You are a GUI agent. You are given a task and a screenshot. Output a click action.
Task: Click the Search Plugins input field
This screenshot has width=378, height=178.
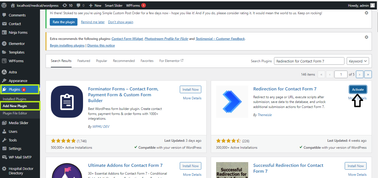pyautogui.click(x=309, y=61)
